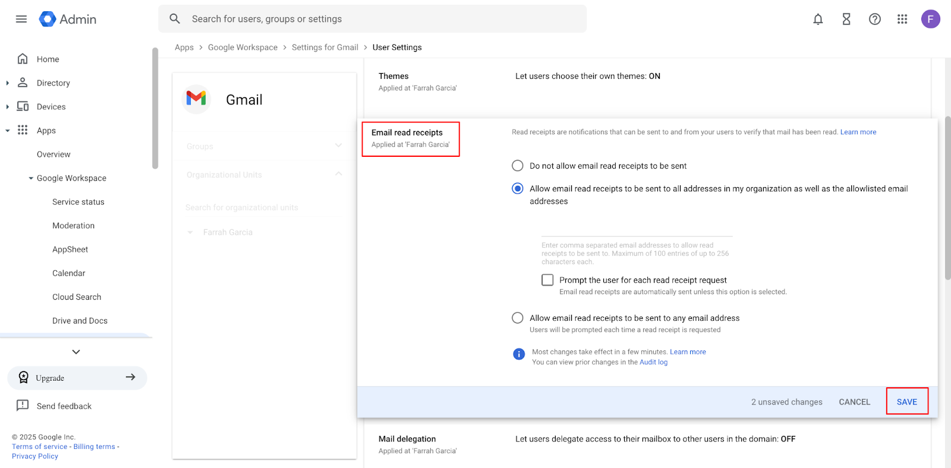Click the Home house icon

pyautogui.click(x=23, y=59)
